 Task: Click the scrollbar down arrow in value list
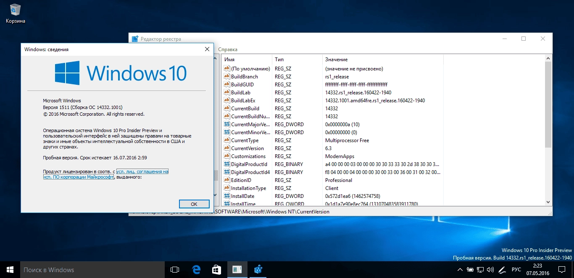[x=548, y=202]
